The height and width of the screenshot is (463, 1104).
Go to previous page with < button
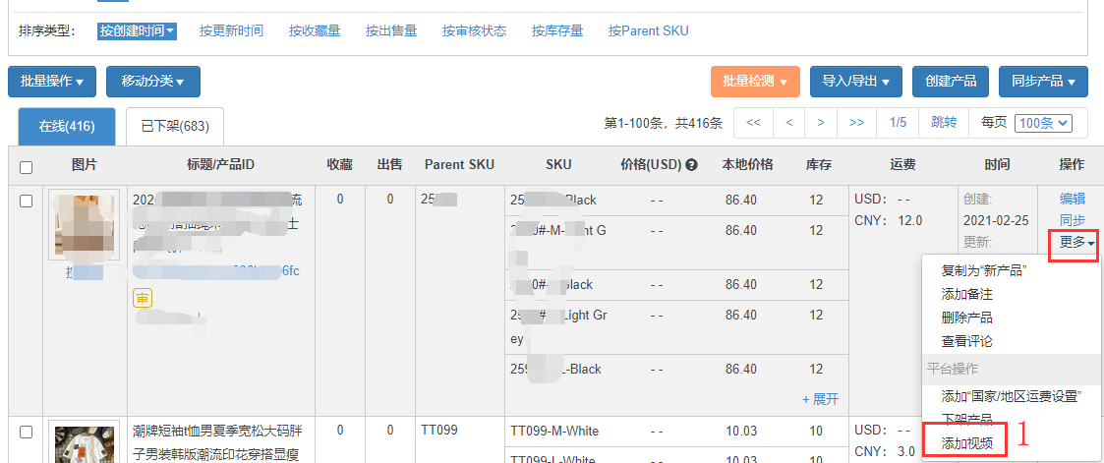pyautogui.click(x=788, y=123)
